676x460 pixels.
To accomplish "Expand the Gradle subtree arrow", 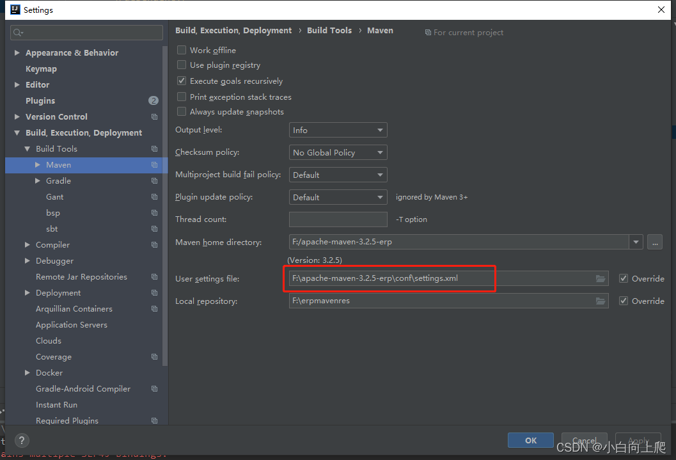I will coord(38,180).
